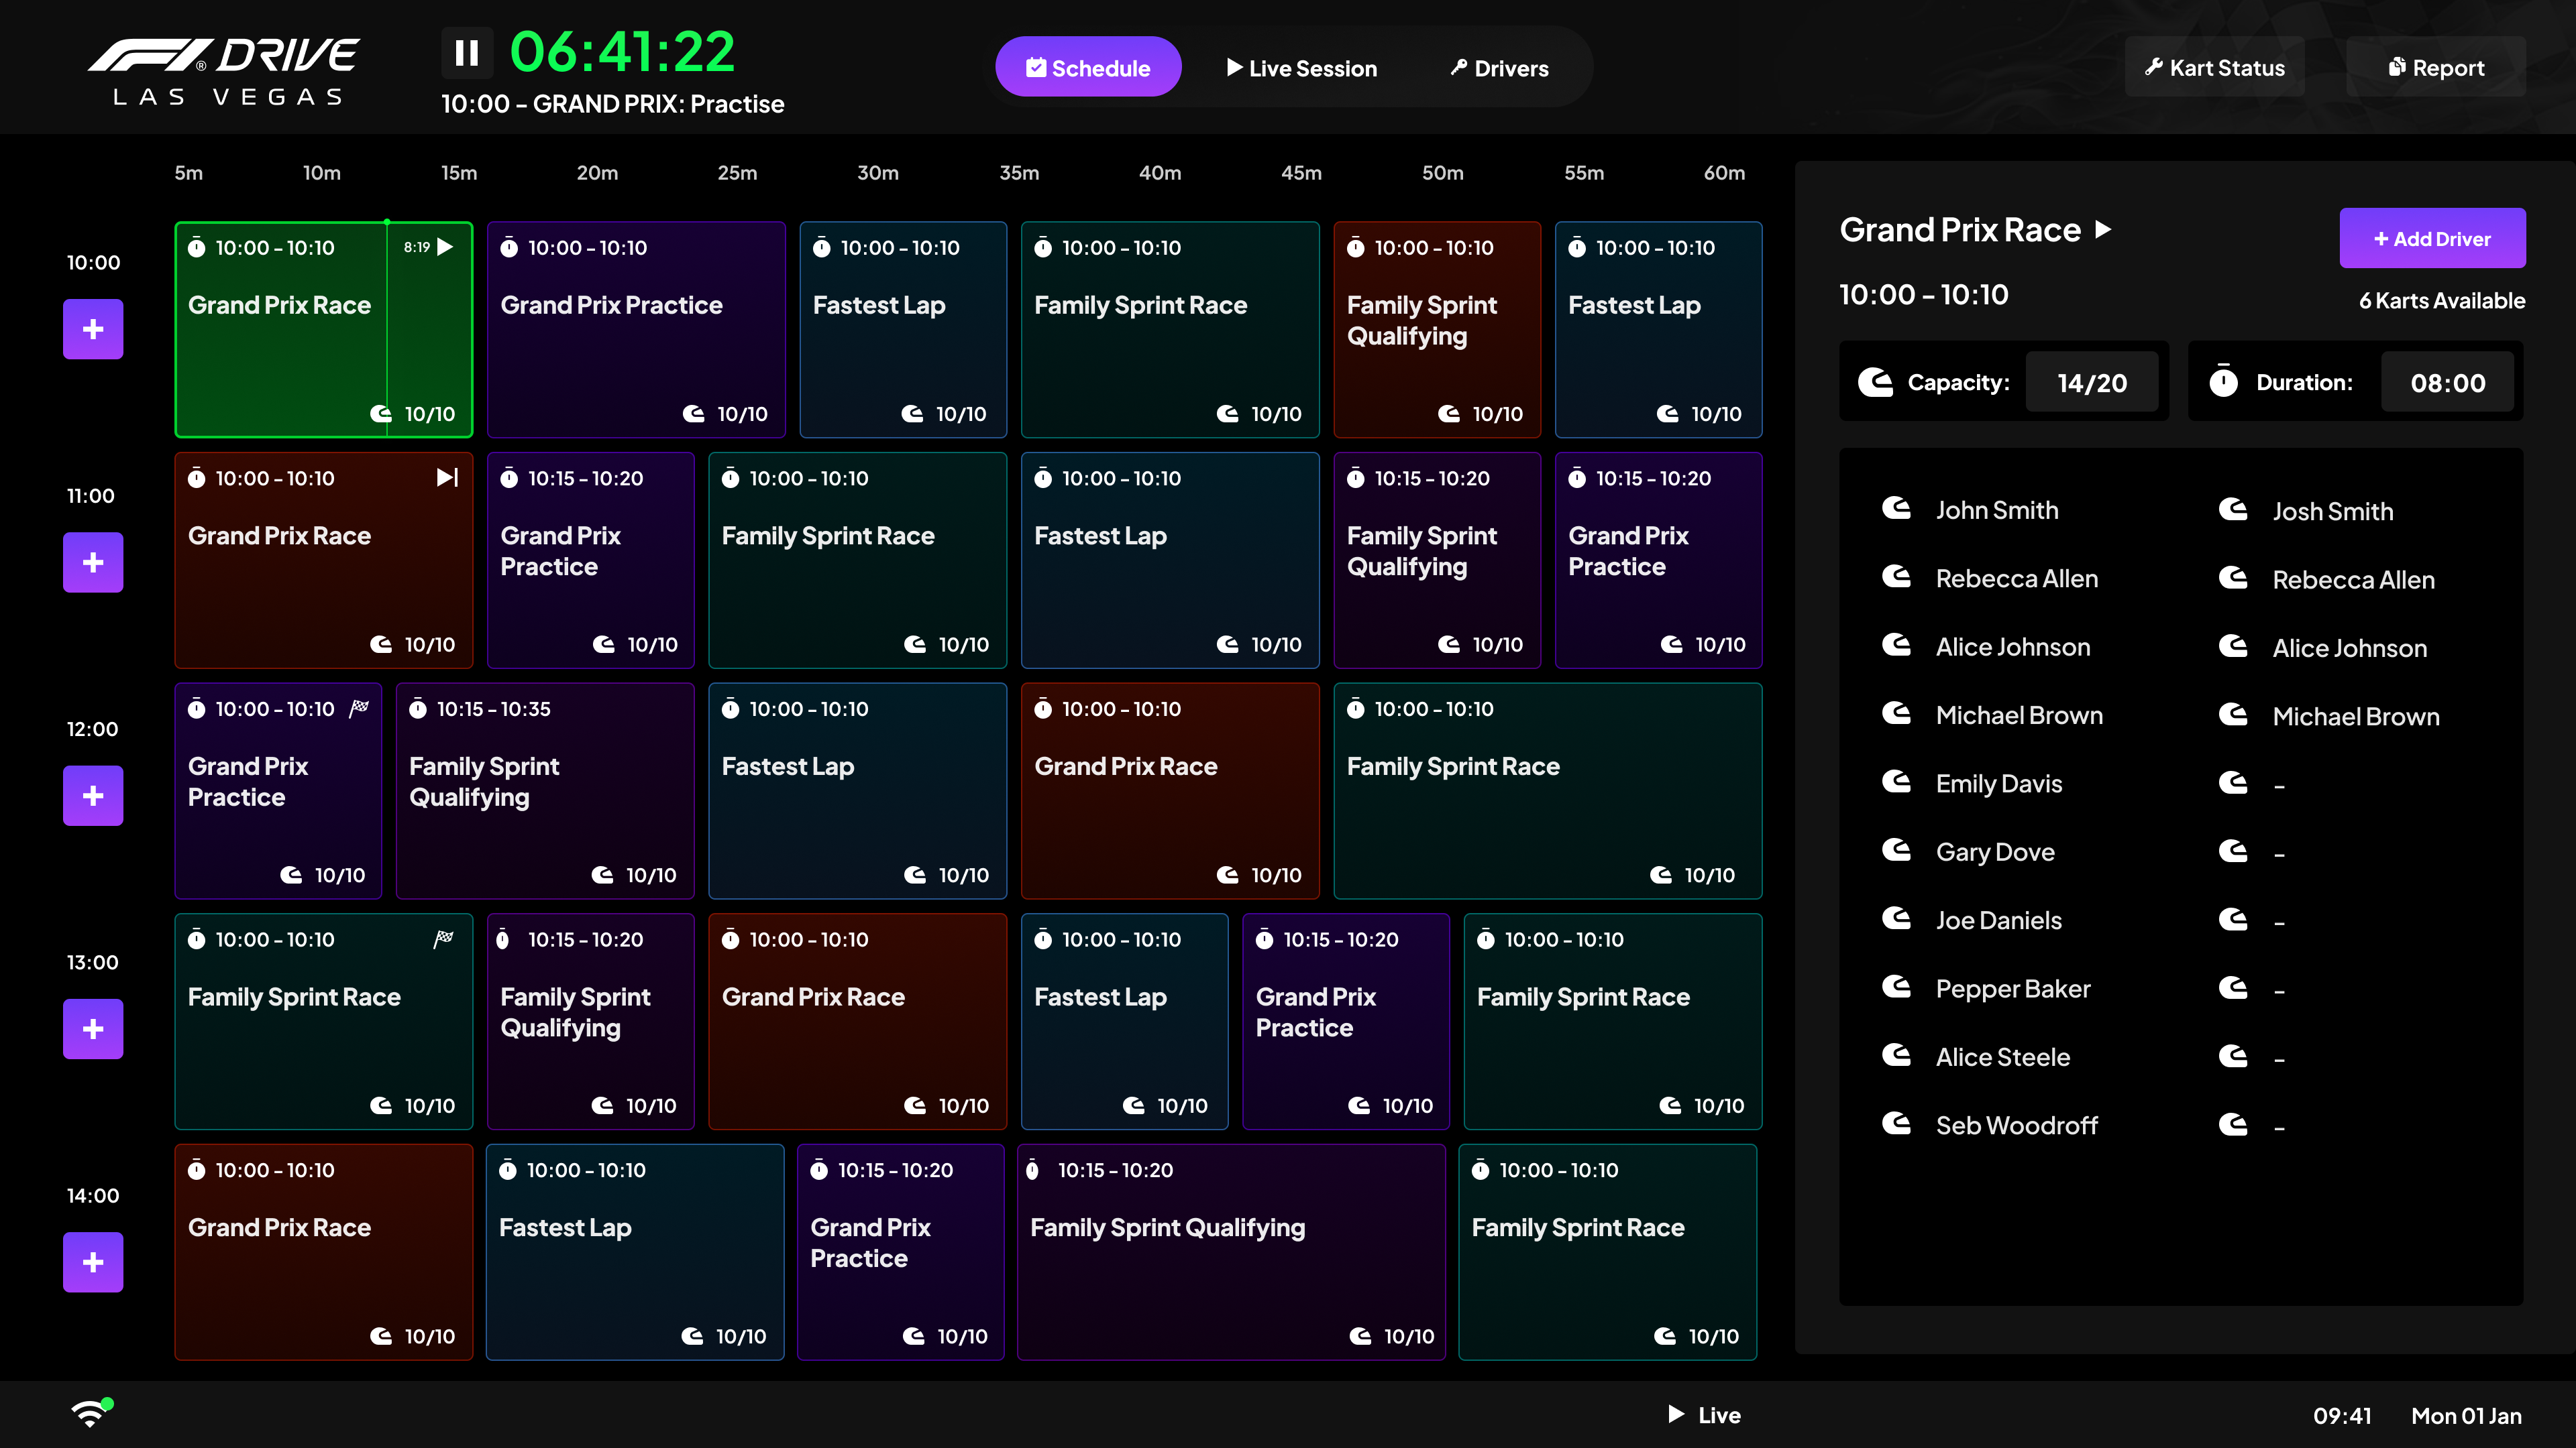Add a session in 12:00 row
Image resolution: width=2576 pixels, height=1448 pixels.
(x=93, y=796)
